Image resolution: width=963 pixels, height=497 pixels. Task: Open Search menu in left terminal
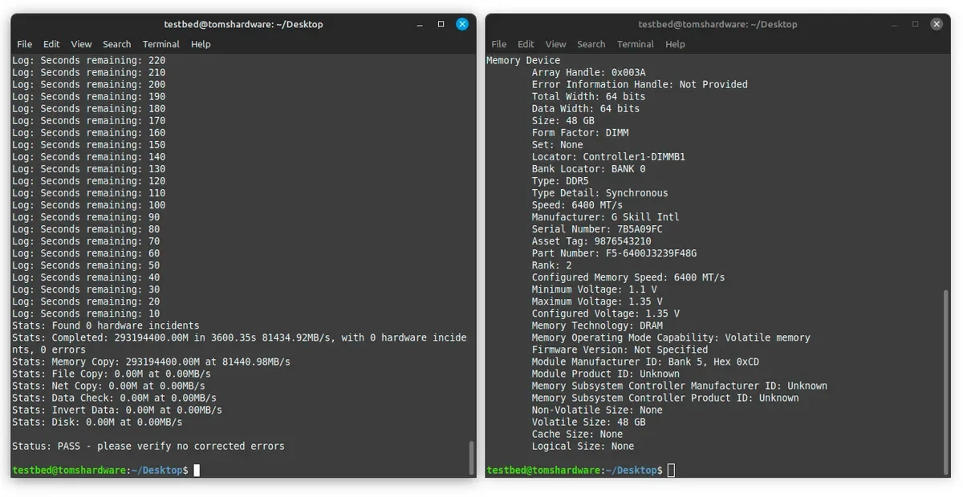tap(116, 44)
